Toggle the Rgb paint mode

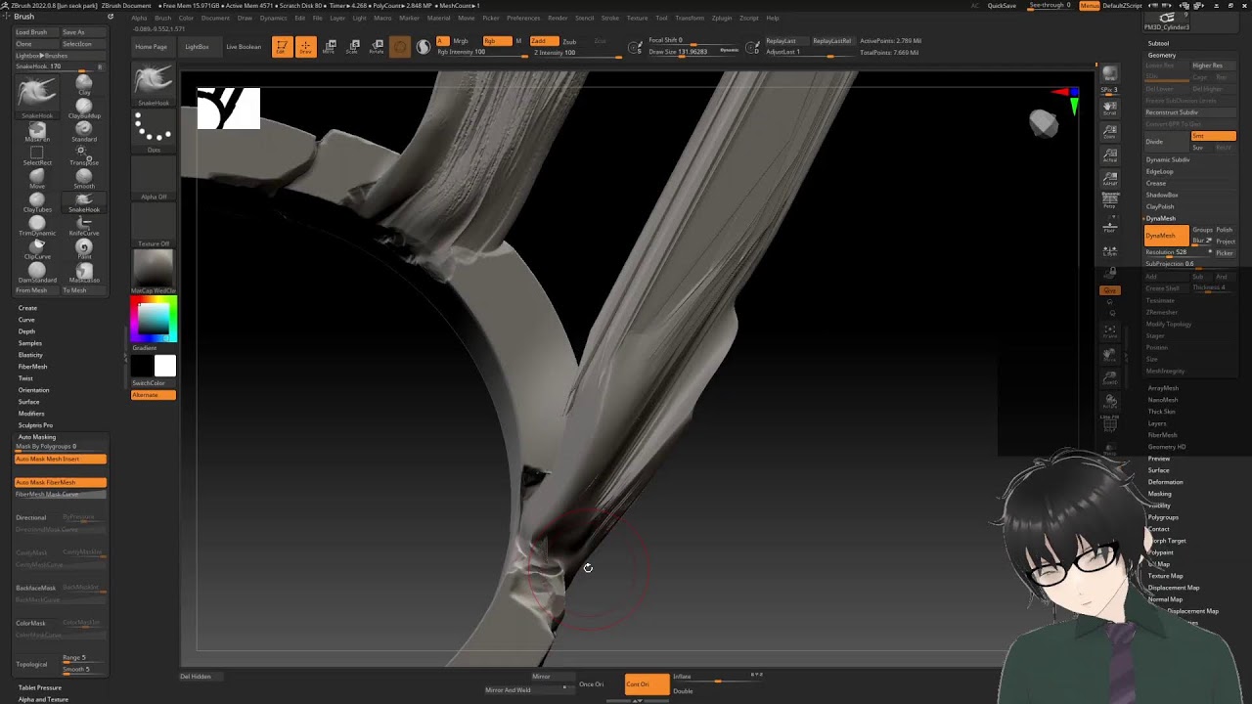click(x=497, y=41)
